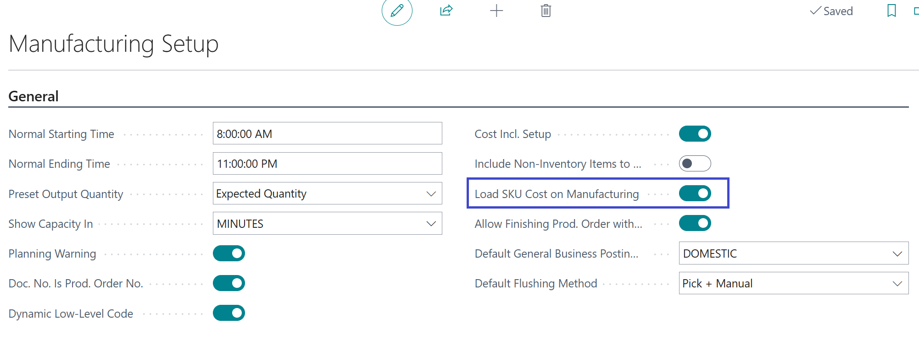
Task: Click the Normal Ending Time field
Action: tap(327, 164)
